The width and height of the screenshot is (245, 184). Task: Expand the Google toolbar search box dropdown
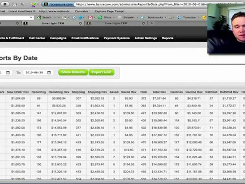(31, 17)
